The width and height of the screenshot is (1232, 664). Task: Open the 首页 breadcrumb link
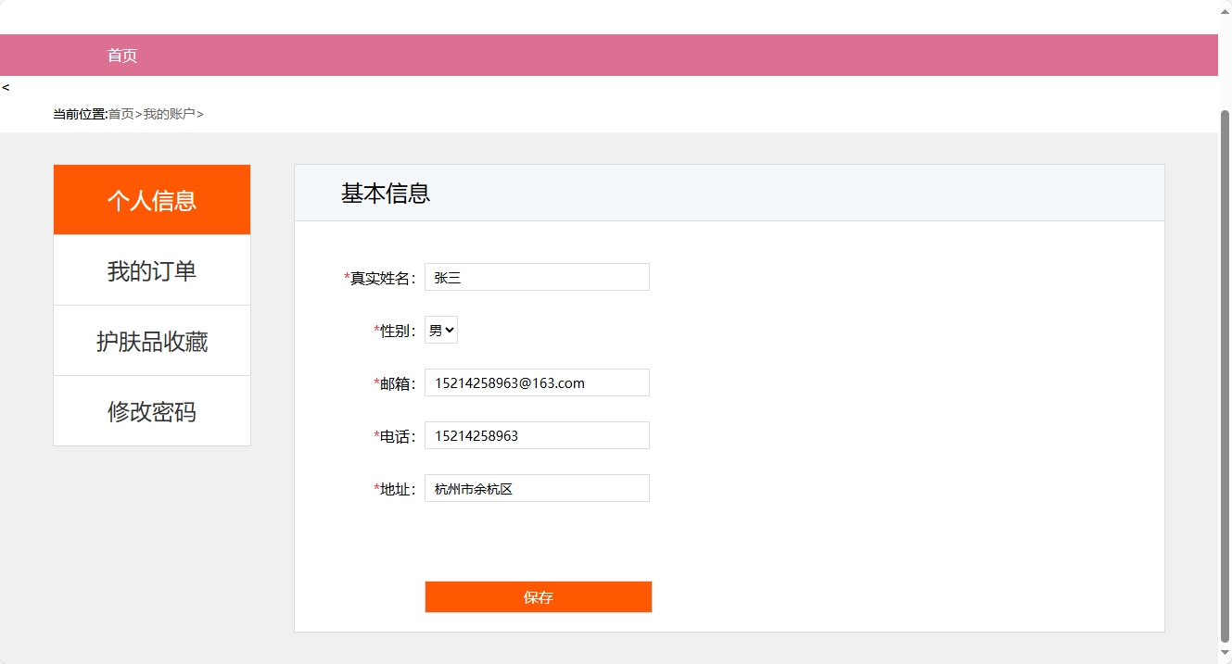pos(120,113)
